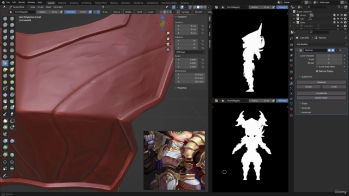
Task: Select the Grab brush
Action: [12, 63]
